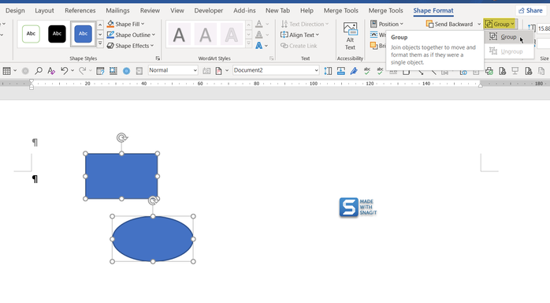Switch to the Layout tab

point(44,10)
